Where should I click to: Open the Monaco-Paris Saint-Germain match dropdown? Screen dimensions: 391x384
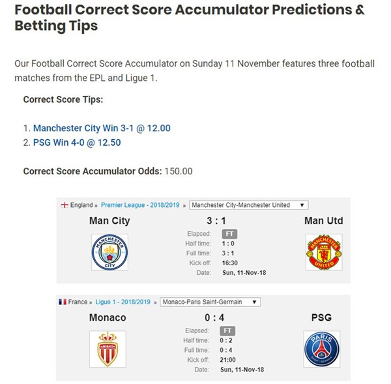click(x=210, y=302)
